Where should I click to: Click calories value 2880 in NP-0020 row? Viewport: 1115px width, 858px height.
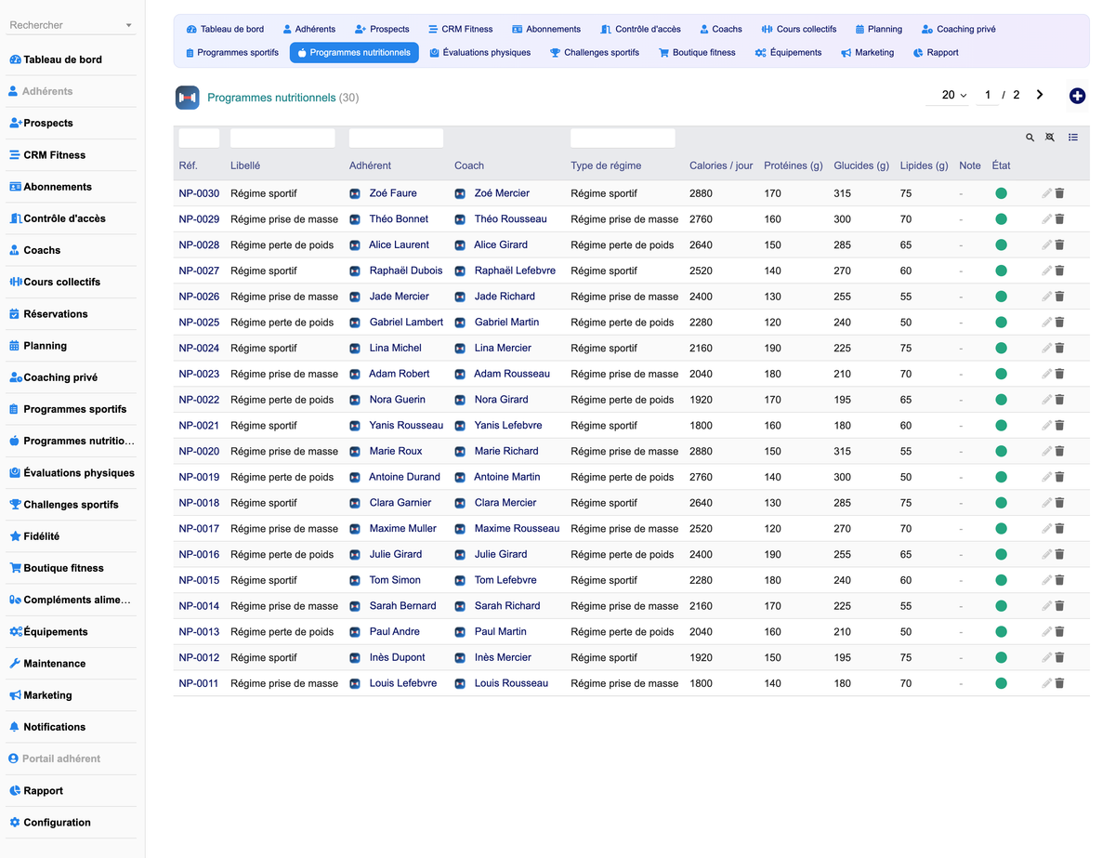point(701,451)
